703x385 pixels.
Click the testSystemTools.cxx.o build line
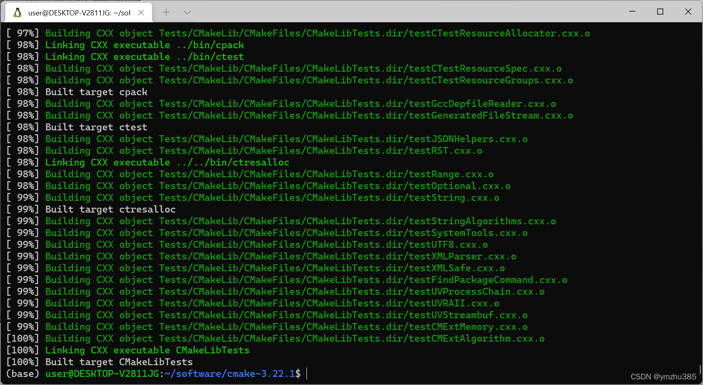coord(267,233)
